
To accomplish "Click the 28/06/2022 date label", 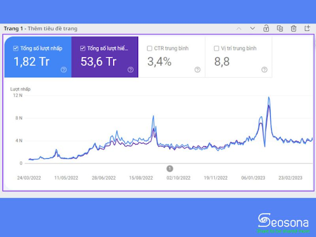I will 104,178.
